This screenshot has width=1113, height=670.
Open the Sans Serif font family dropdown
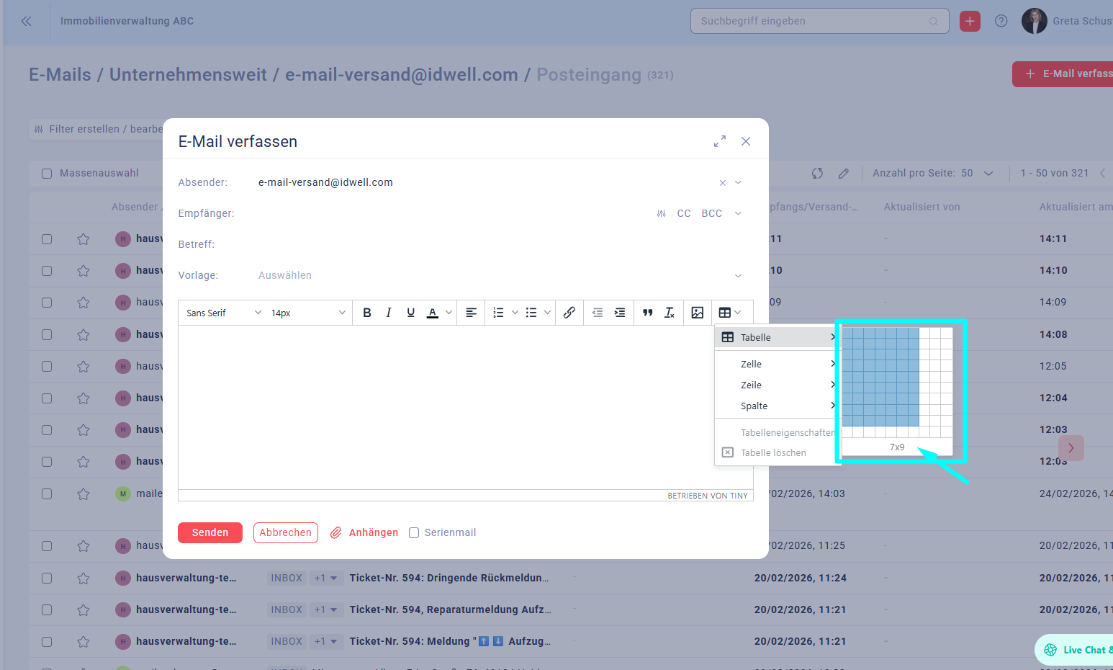point(224,313)
